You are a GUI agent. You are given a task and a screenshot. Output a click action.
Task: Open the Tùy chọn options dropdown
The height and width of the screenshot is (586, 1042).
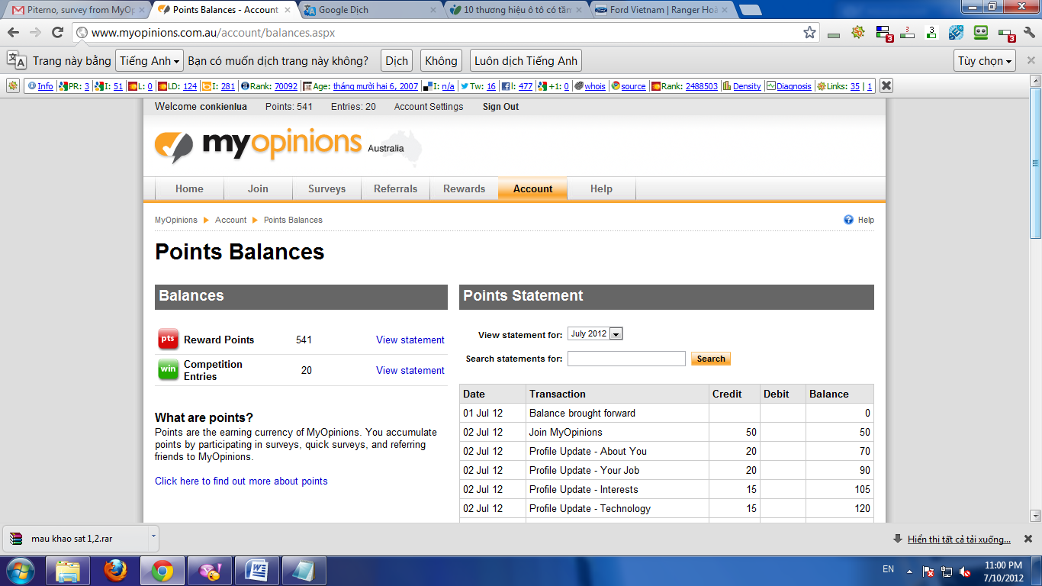[985, 61]
